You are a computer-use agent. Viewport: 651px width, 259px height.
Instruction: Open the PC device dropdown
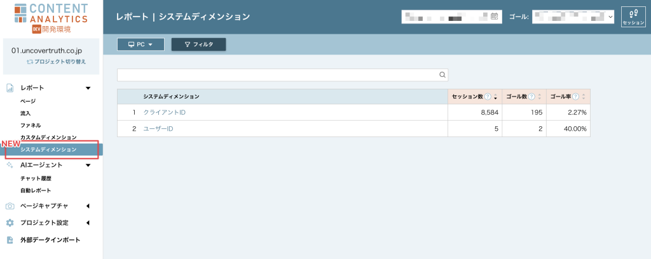[140, 44]
